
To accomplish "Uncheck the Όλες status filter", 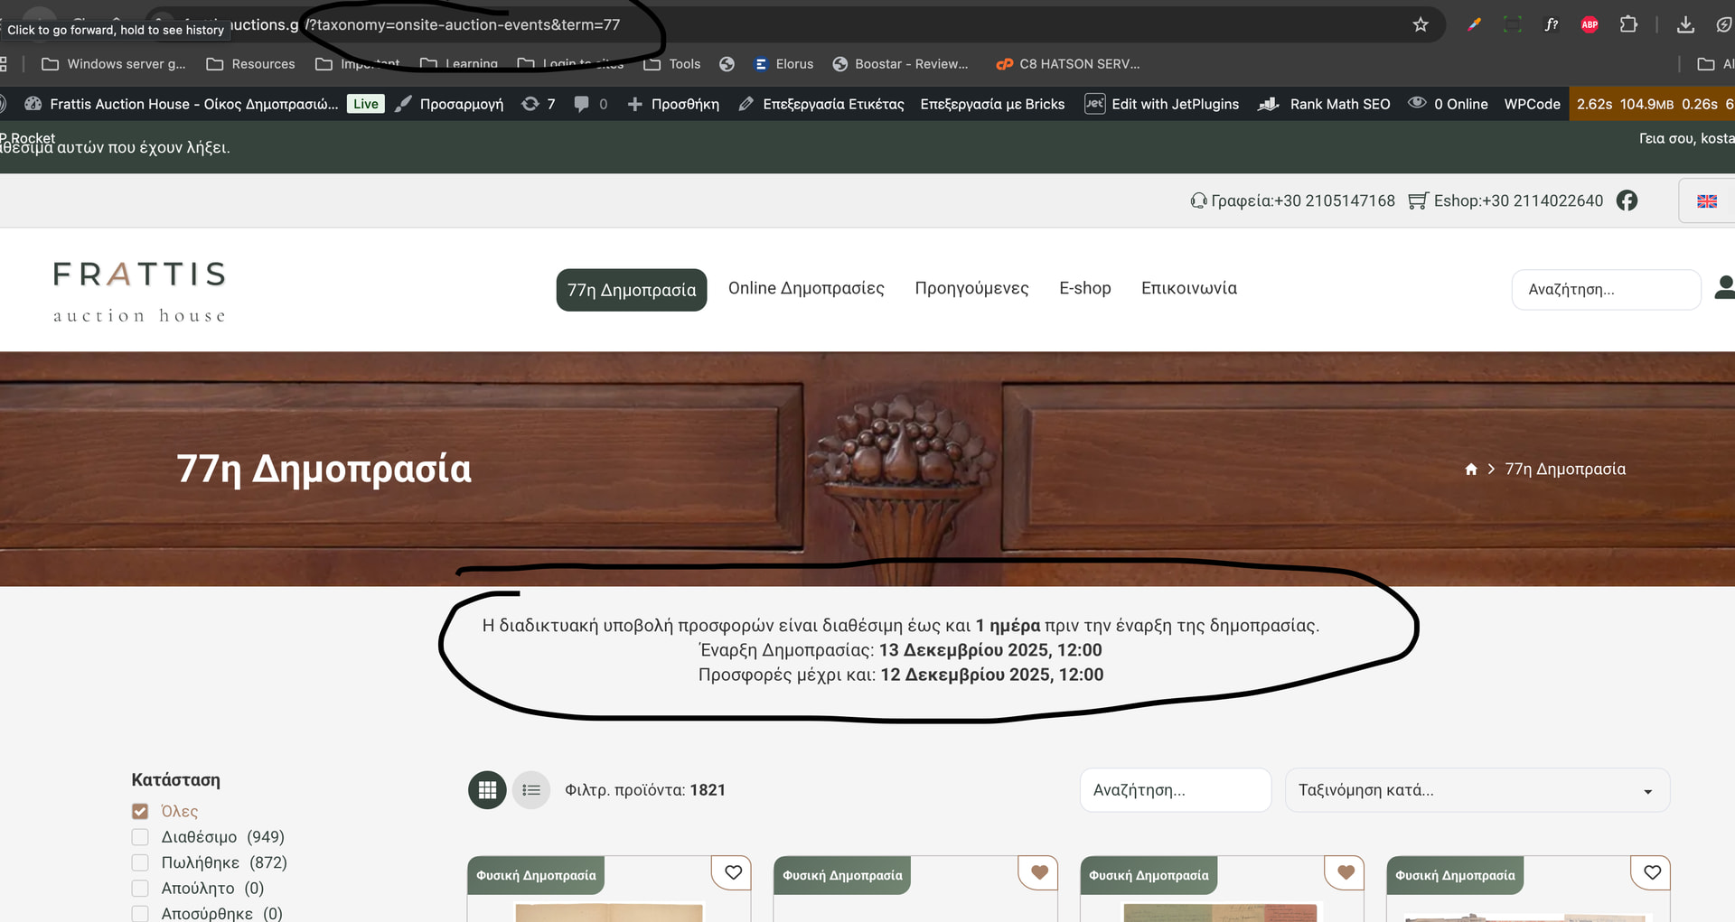I will pos(140,811).
